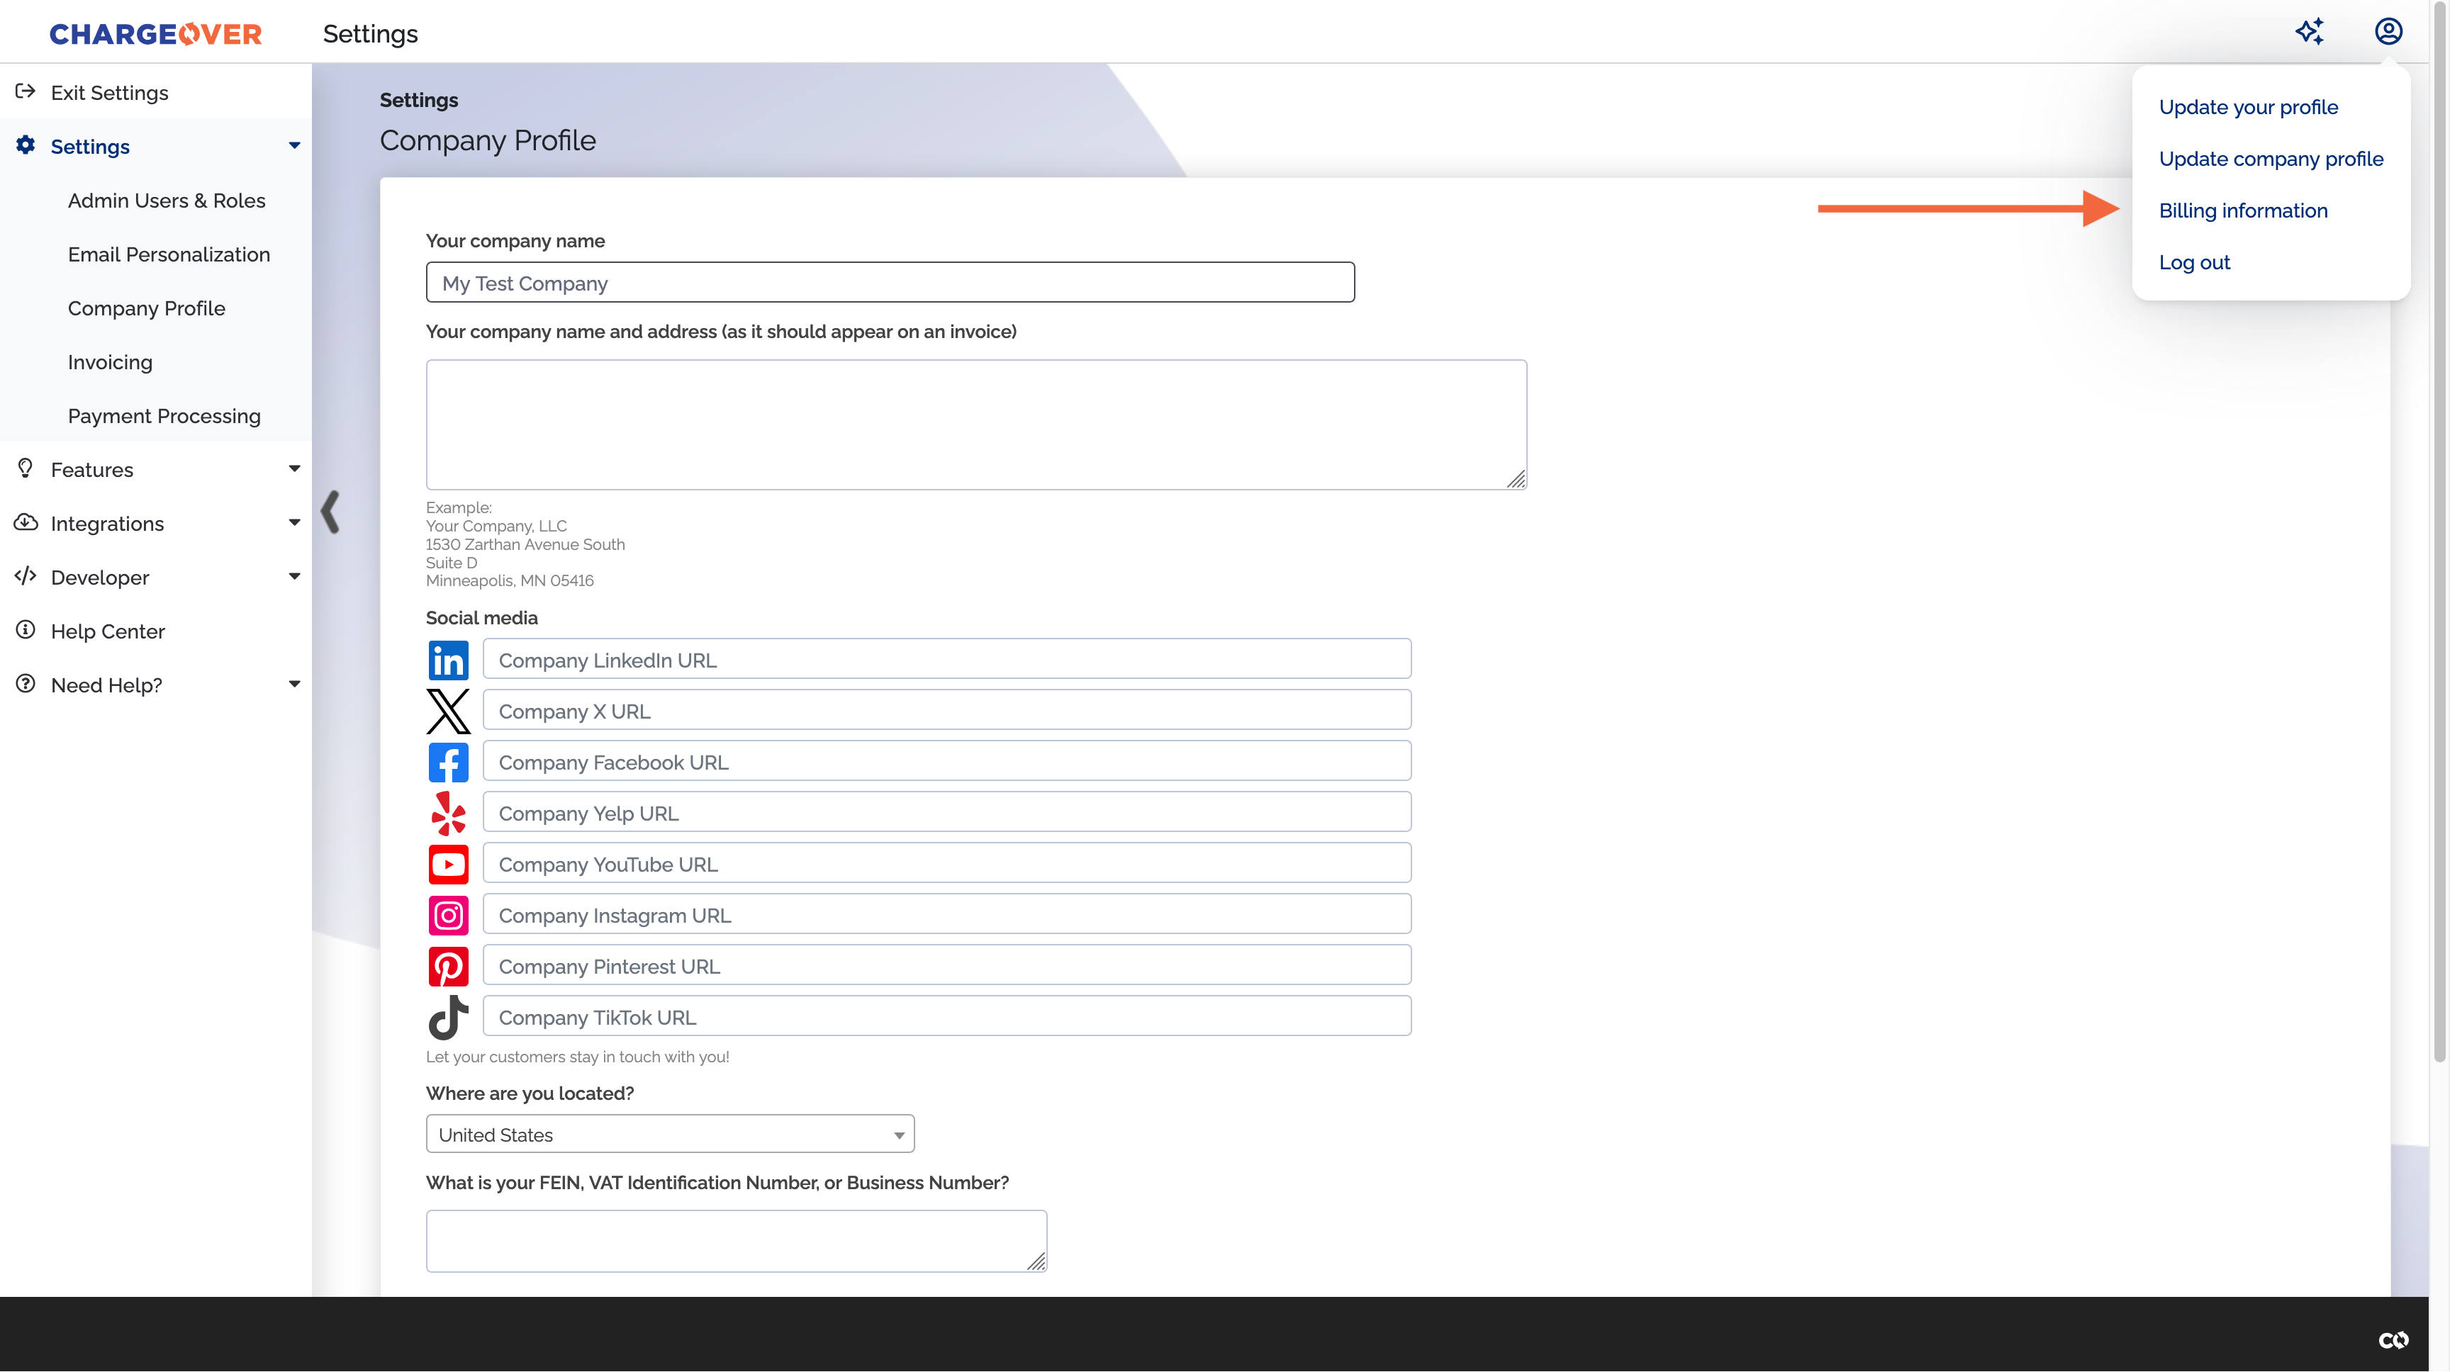Go to Payment Processing settings

[x=164, y=415]
